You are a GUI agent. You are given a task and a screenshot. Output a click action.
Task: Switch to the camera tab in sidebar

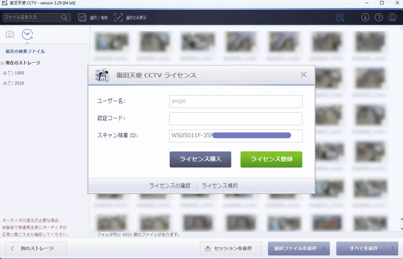click(x=10, y=34)
